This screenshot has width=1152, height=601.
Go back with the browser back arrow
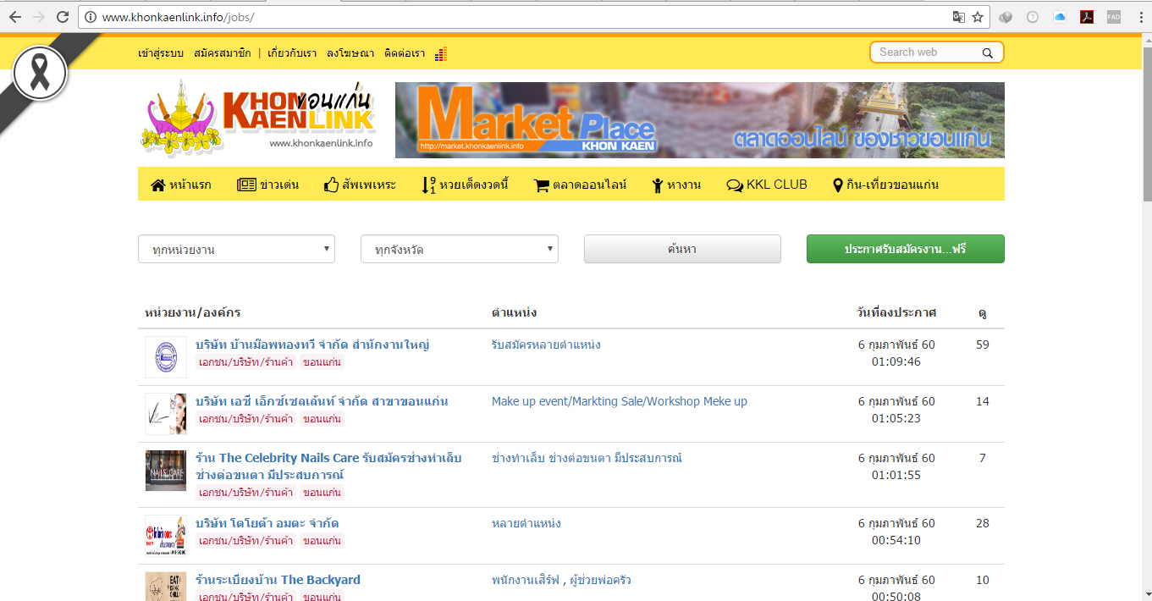[x=15, y=17]
